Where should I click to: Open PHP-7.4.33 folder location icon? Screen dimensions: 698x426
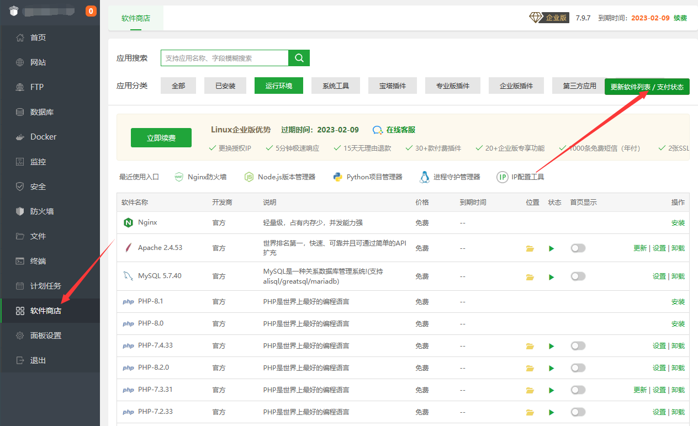[530, 346]
